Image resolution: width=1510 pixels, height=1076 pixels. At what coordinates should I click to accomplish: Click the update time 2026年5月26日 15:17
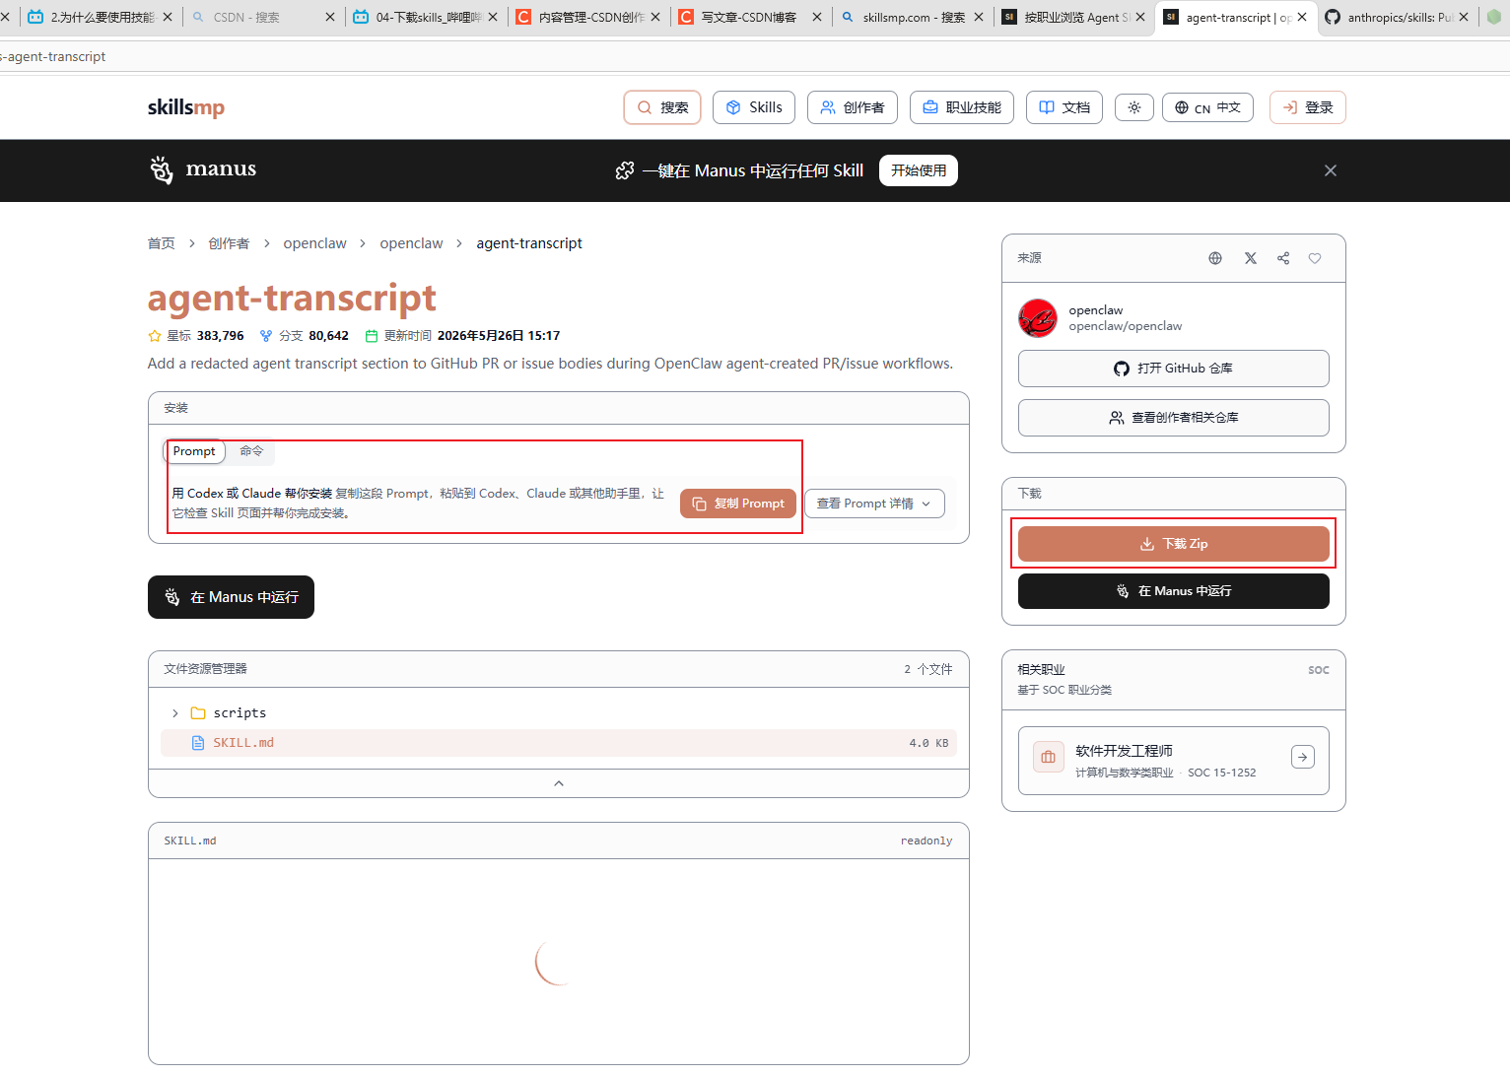click(x=499, y=336)
